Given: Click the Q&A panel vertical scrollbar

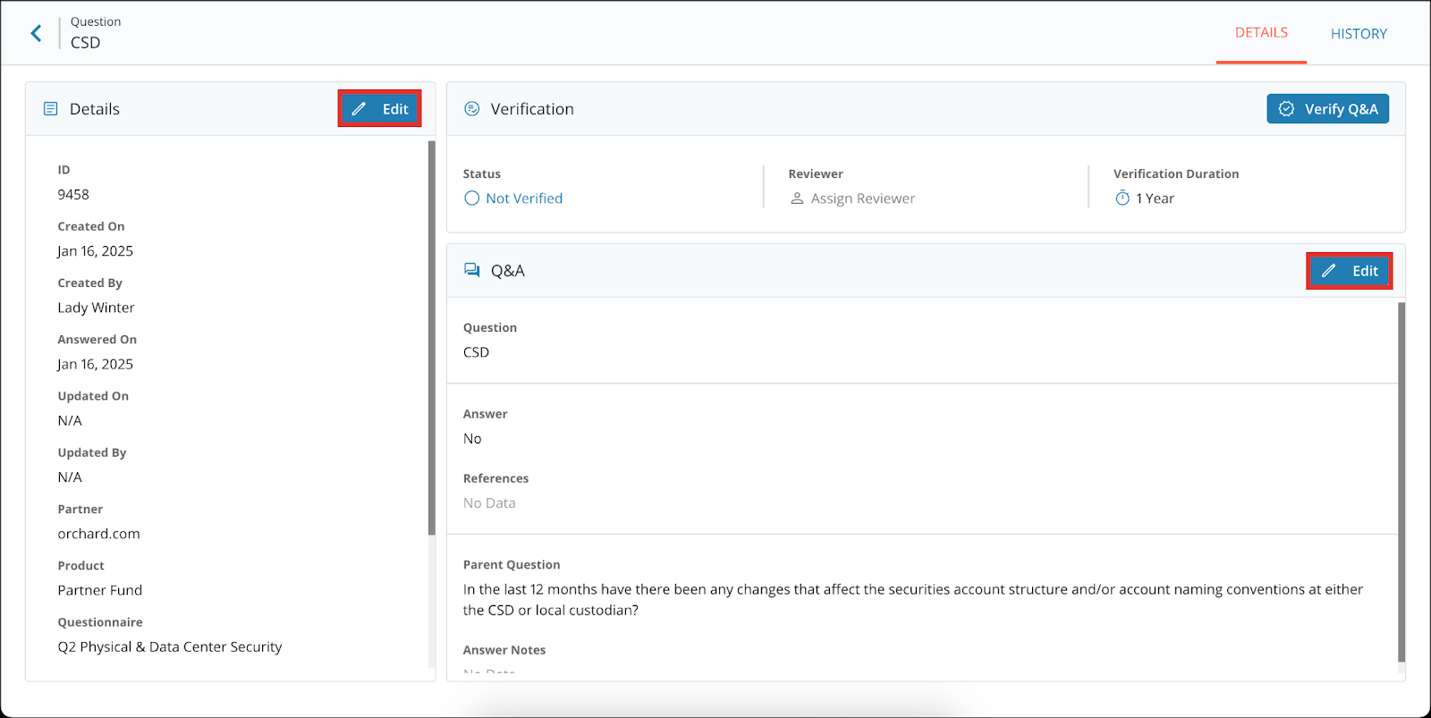Looking at the screenshot, I should click(x=1401, y=482).
